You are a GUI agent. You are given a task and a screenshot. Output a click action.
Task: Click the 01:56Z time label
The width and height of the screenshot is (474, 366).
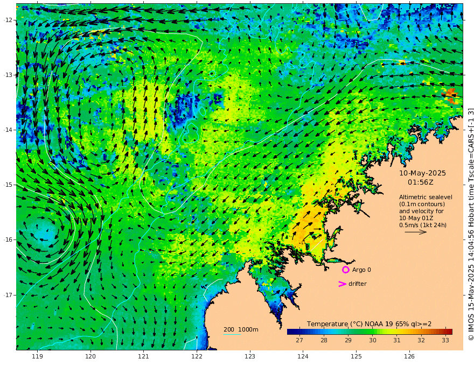click(421, 182)
